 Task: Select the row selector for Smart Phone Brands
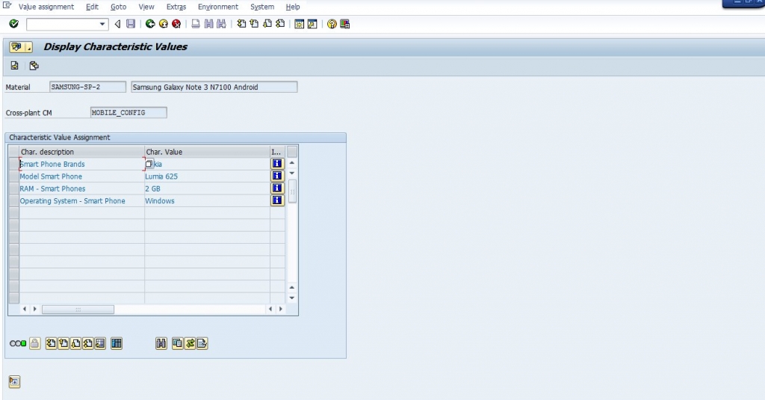[13, 164]
